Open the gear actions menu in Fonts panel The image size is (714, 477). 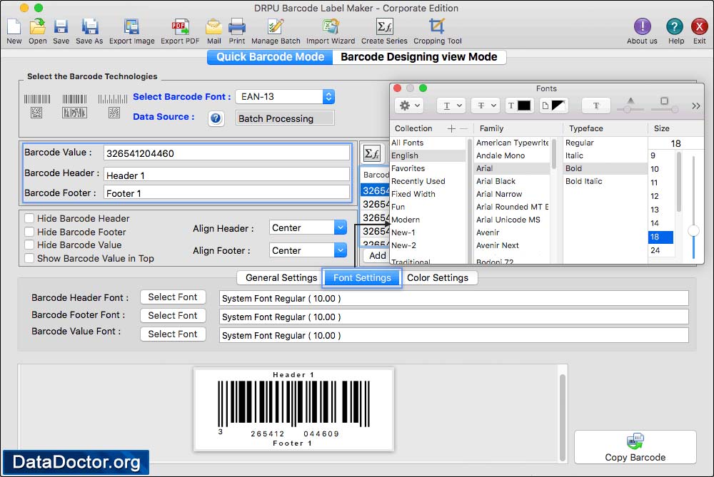(x=409, y=106)
